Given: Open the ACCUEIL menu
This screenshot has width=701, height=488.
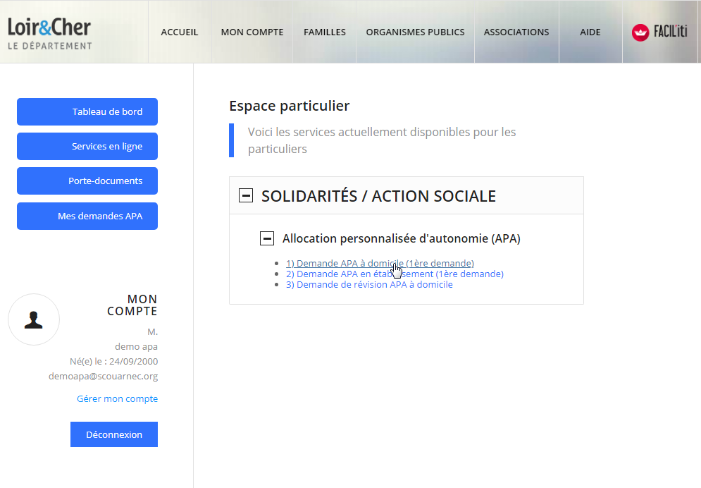Looking at the screenshot, I should 180,32.
